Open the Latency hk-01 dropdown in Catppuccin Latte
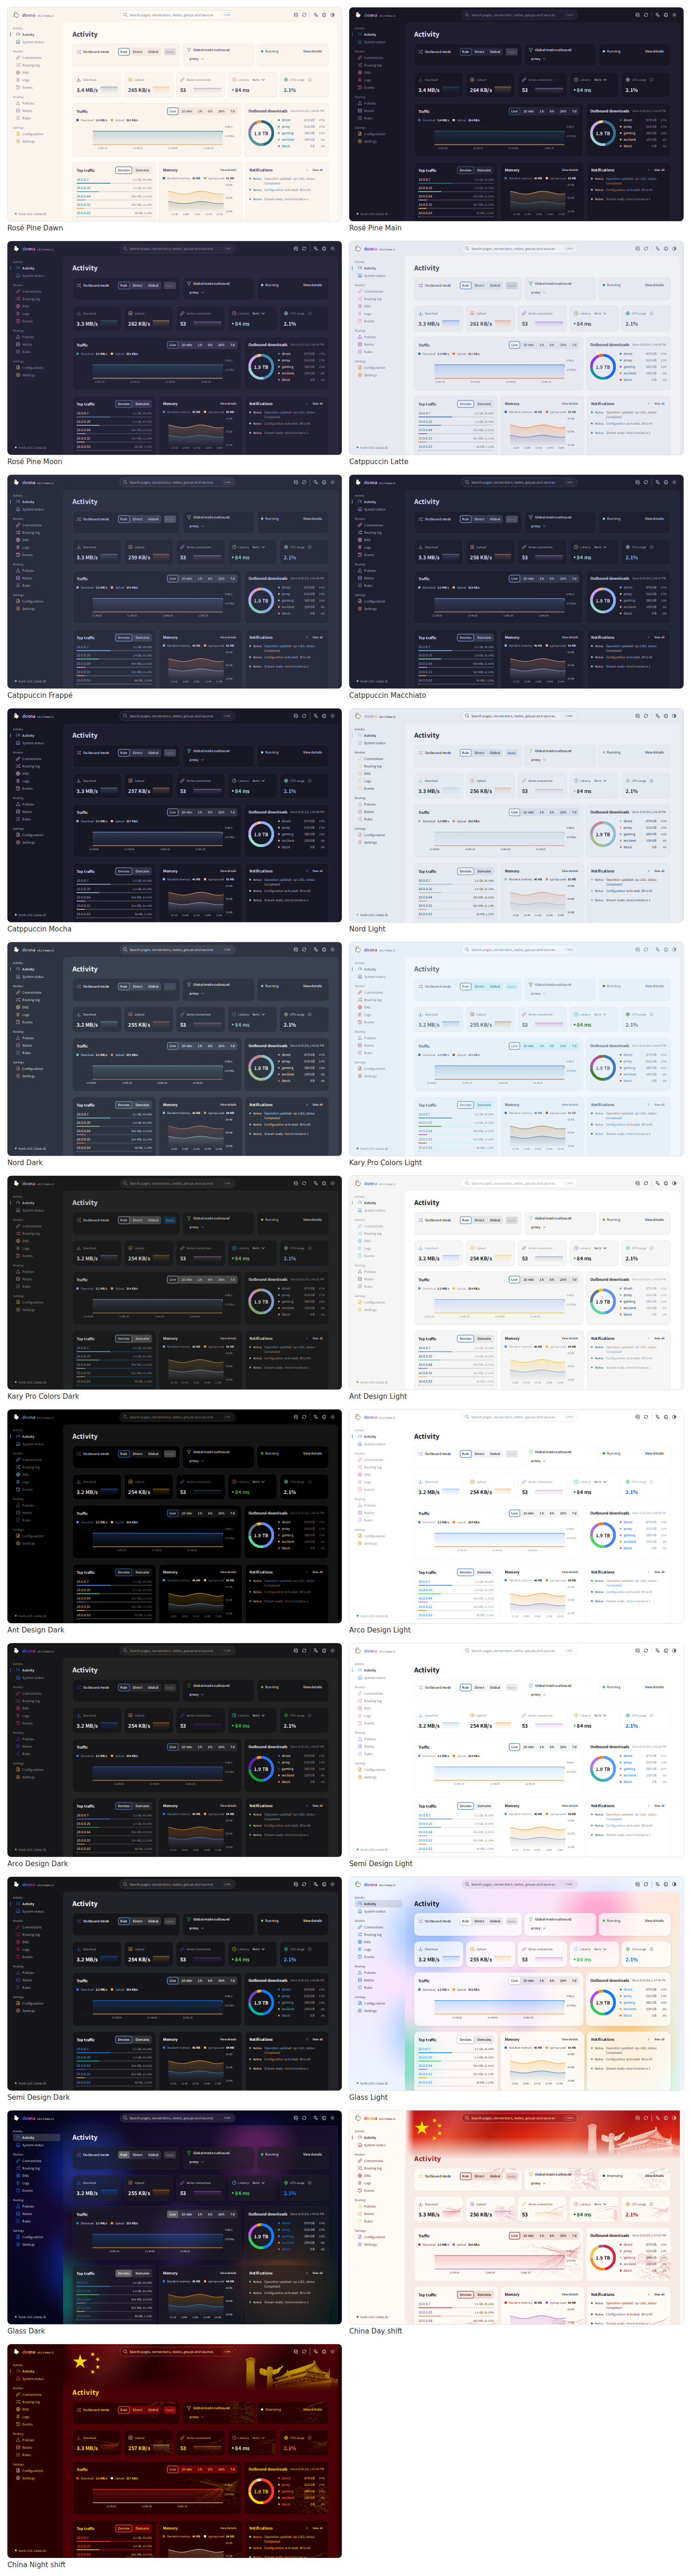691x2576 pixels. 600,313
